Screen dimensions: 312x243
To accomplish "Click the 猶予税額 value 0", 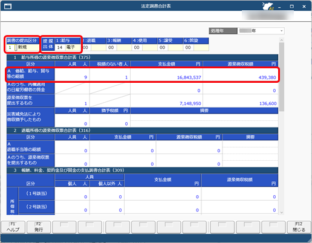I will click(x=126, y=124).
